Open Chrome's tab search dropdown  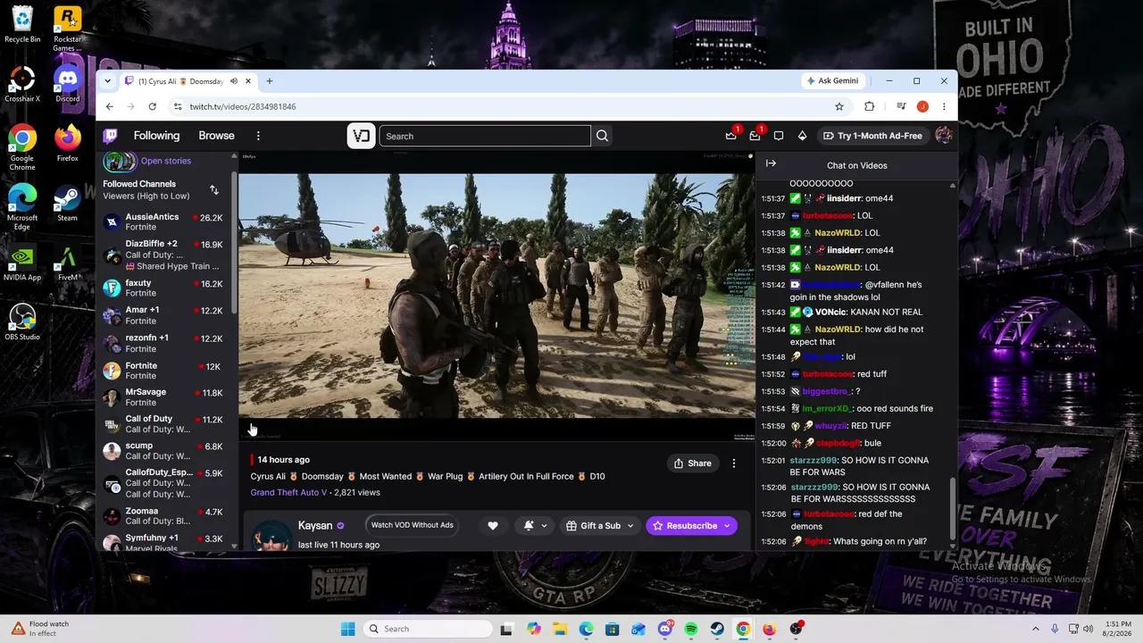pos(108,81)
